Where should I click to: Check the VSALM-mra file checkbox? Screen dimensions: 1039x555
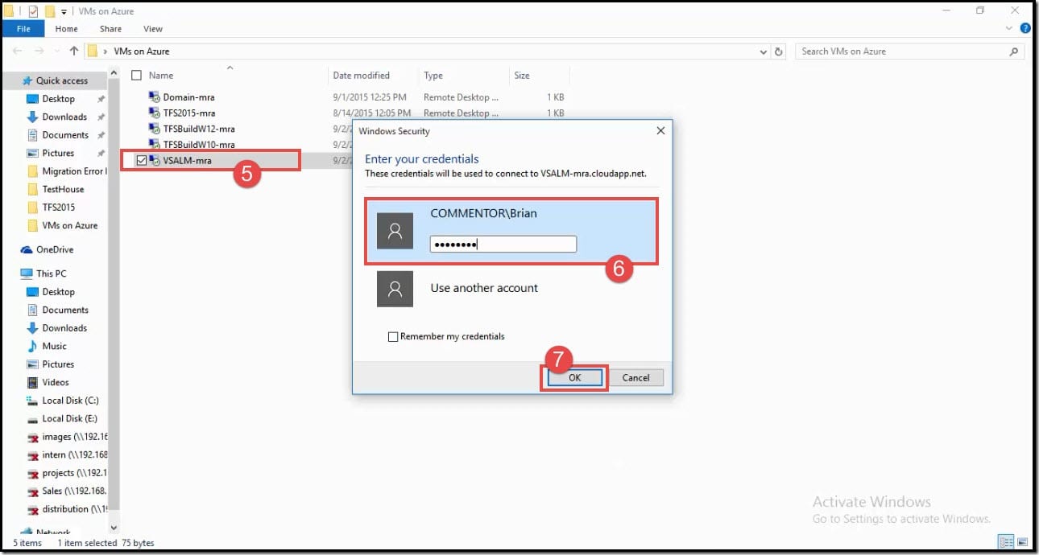click(140, 160)
